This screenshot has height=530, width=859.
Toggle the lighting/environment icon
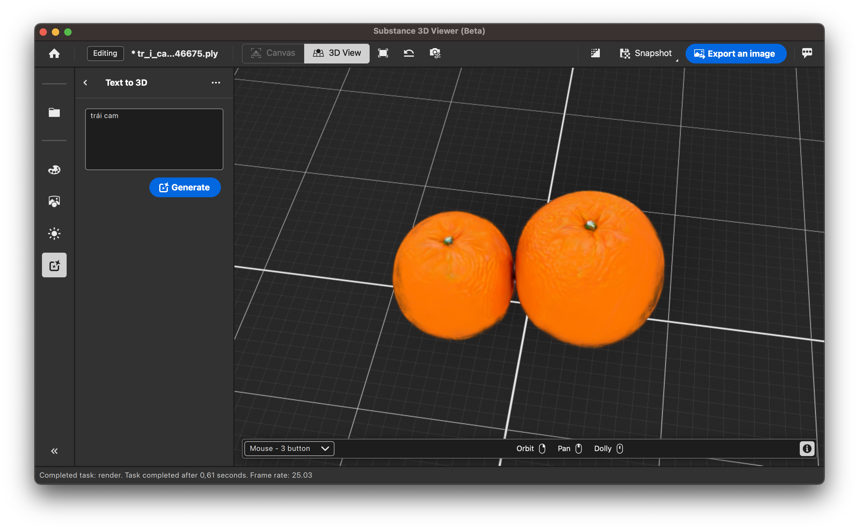coord(55,234)
